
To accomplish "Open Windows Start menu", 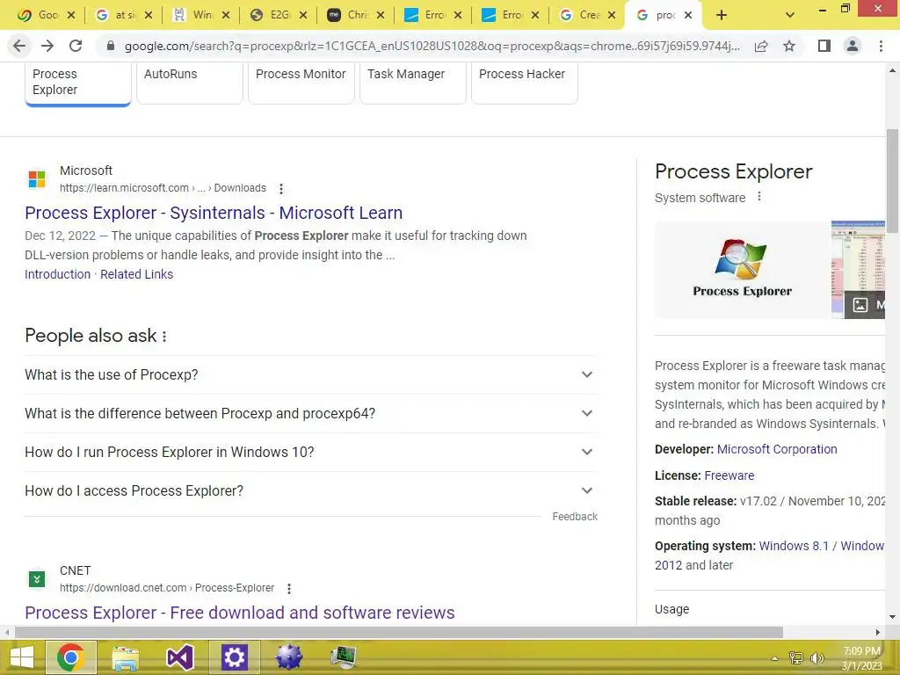I will tap(22, 657).
